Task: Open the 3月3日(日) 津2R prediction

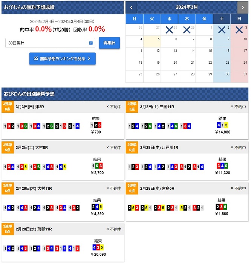Action: click(x=26, y=107)
